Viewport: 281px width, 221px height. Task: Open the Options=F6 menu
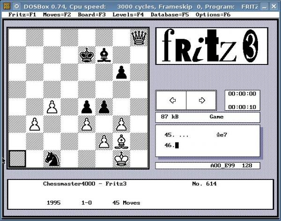tap(213, 14)
